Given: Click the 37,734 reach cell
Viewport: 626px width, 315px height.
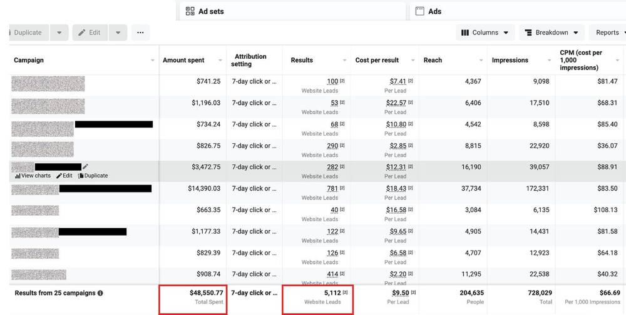Looking at the screenshot, I should pos(471,189).
